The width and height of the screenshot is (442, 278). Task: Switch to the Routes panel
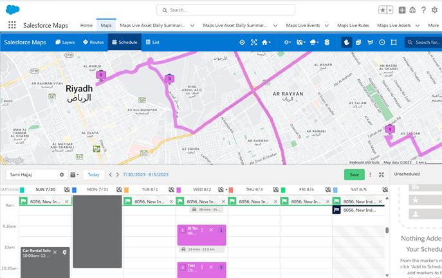pyautogui.click(x=93, y=42)
